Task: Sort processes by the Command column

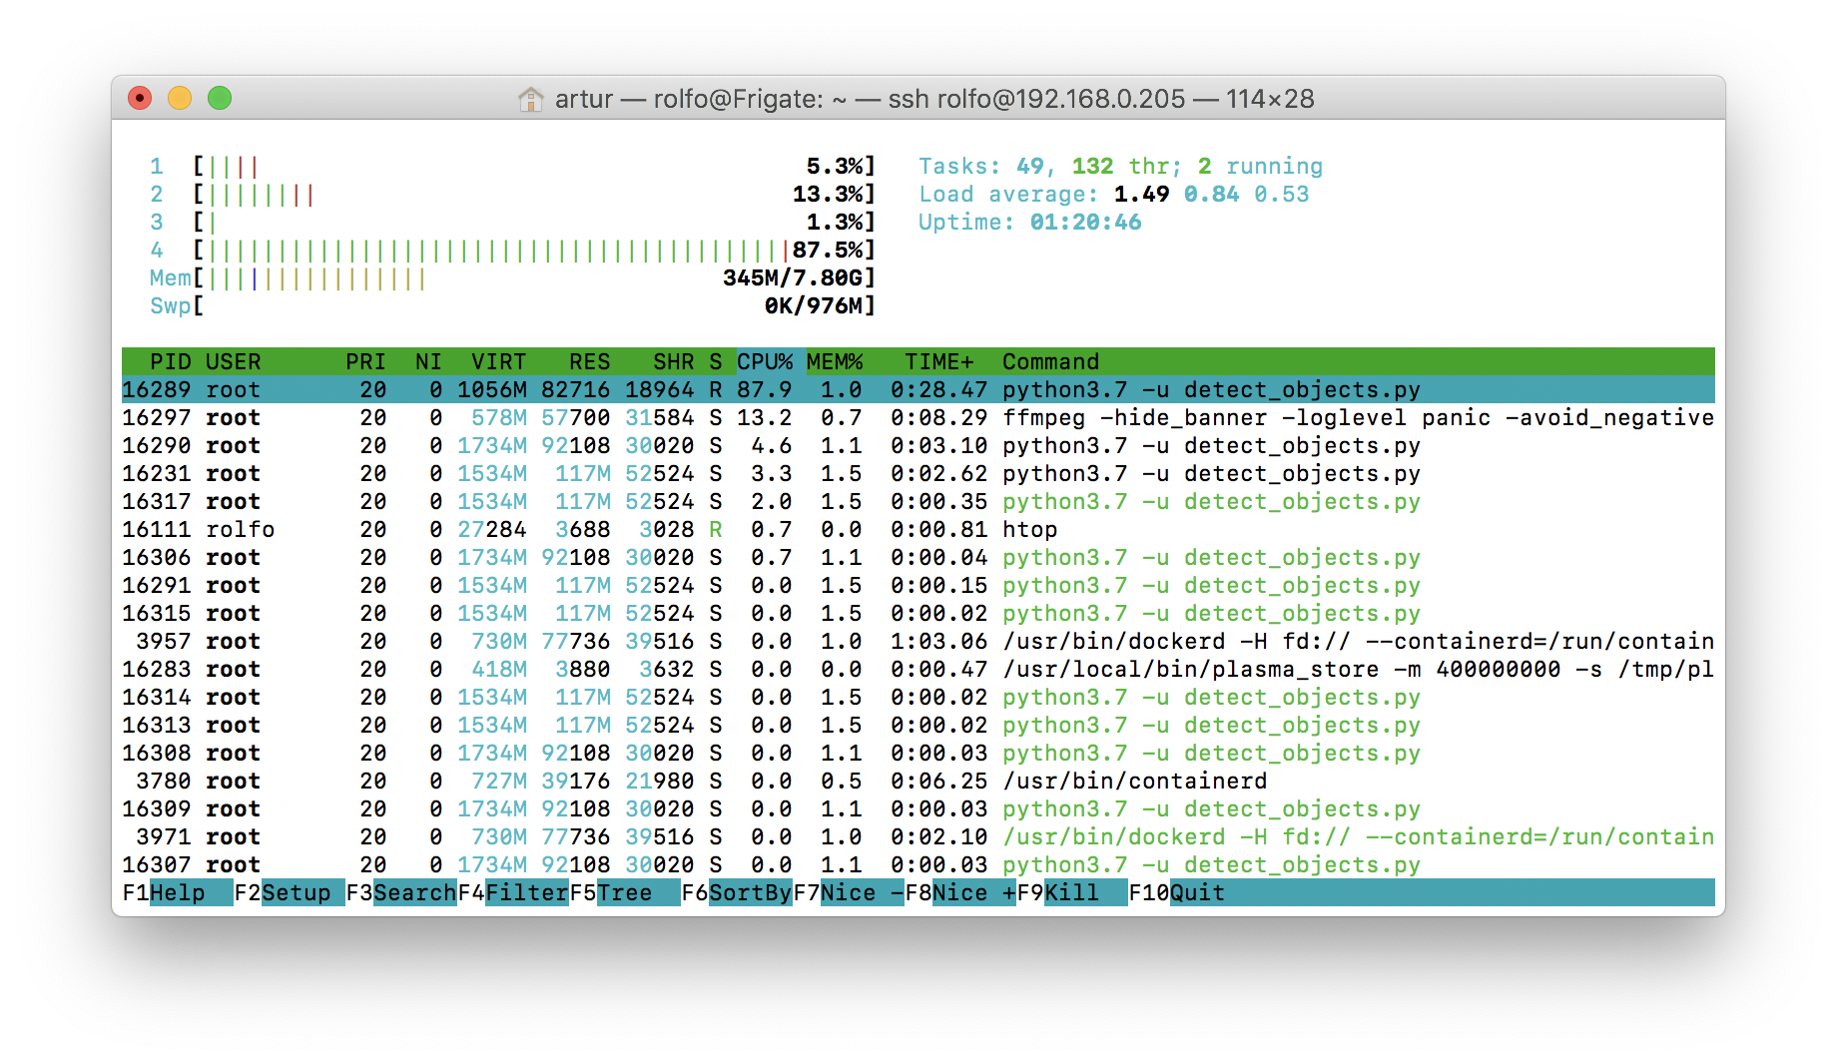Action: pyautogui.click(x=1049, y=361)
